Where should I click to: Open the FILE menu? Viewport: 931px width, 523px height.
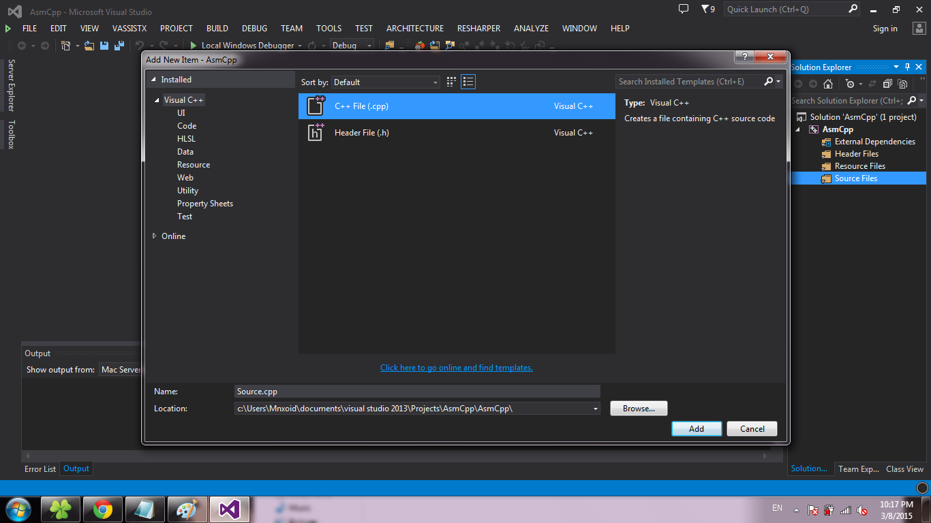30,29
